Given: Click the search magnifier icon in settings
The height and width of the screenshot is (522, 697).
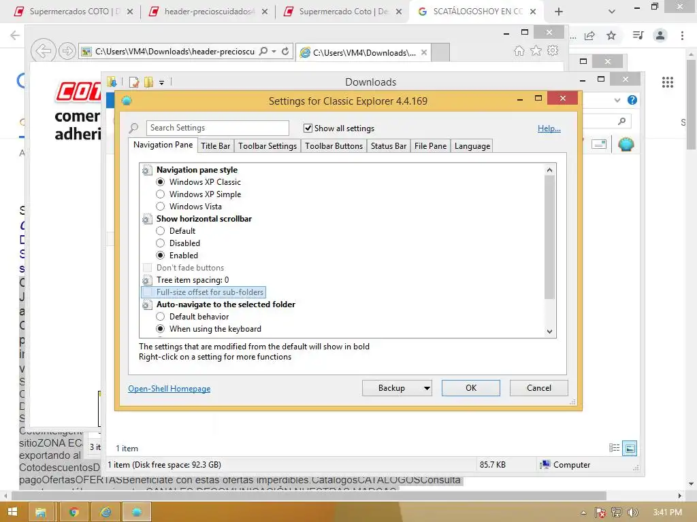Looking at the screenshot, I should (x=133, y=128).
